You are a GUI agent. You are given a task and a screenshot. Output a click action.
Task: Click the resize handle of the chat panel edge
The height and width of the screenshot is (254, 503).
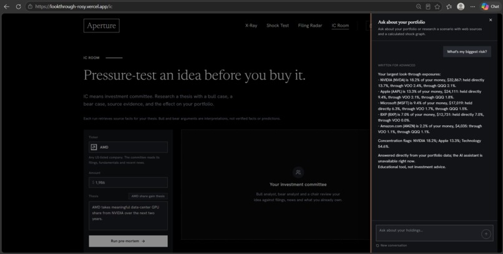click(371, 133)
